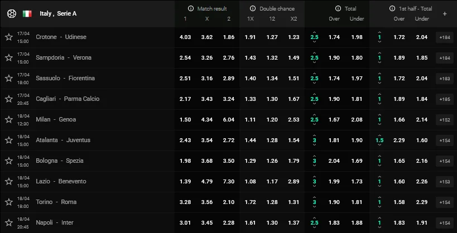Image resolution: width=457 pixels, height=233 pixels.
Task: Click info icon beside Match result
Action: (x=191, y=9)
